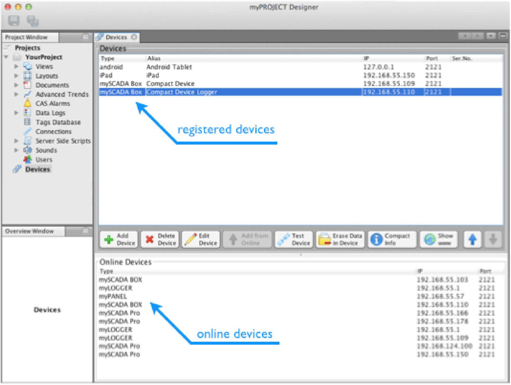
Task: Click Erase Data in Device button
Action: (340, 239)
